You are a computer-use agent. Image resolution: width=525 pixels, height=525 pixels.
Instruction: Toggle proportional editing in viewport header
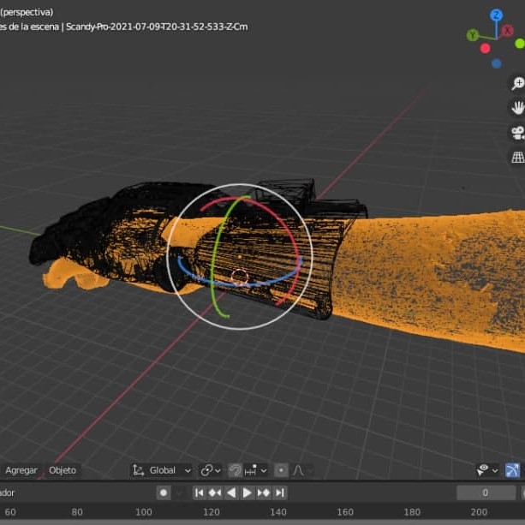[281, 470]
